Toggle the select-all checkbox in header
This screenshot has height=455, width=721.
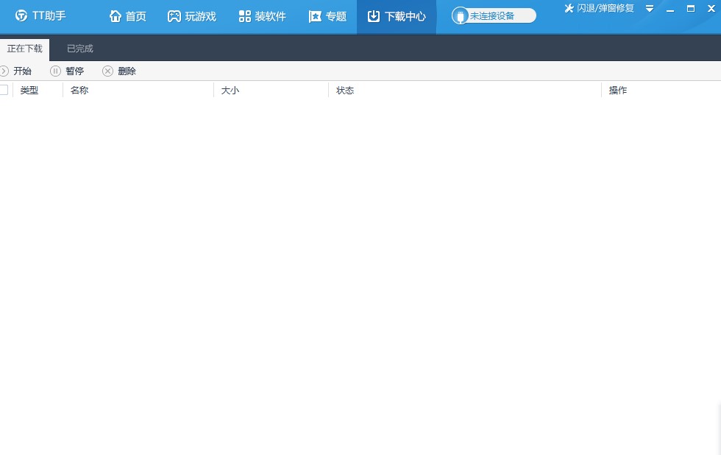[x=4, y=90]
